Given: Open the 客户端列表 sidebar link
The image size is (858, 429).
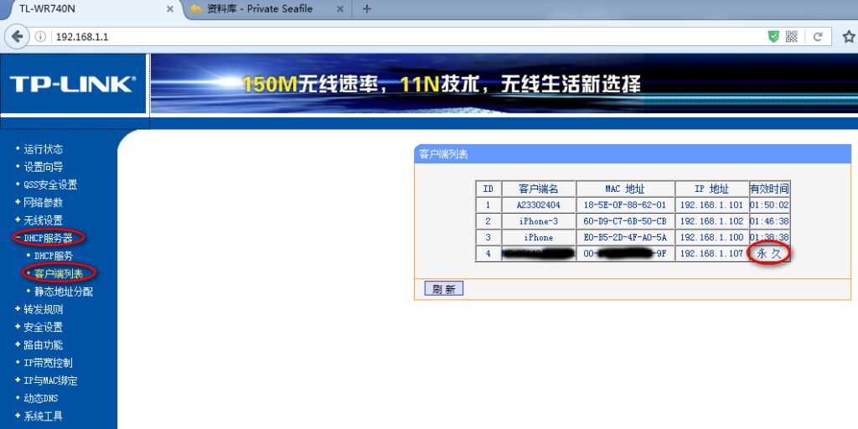Looking at the screenshot, I should tap(58, 273).
